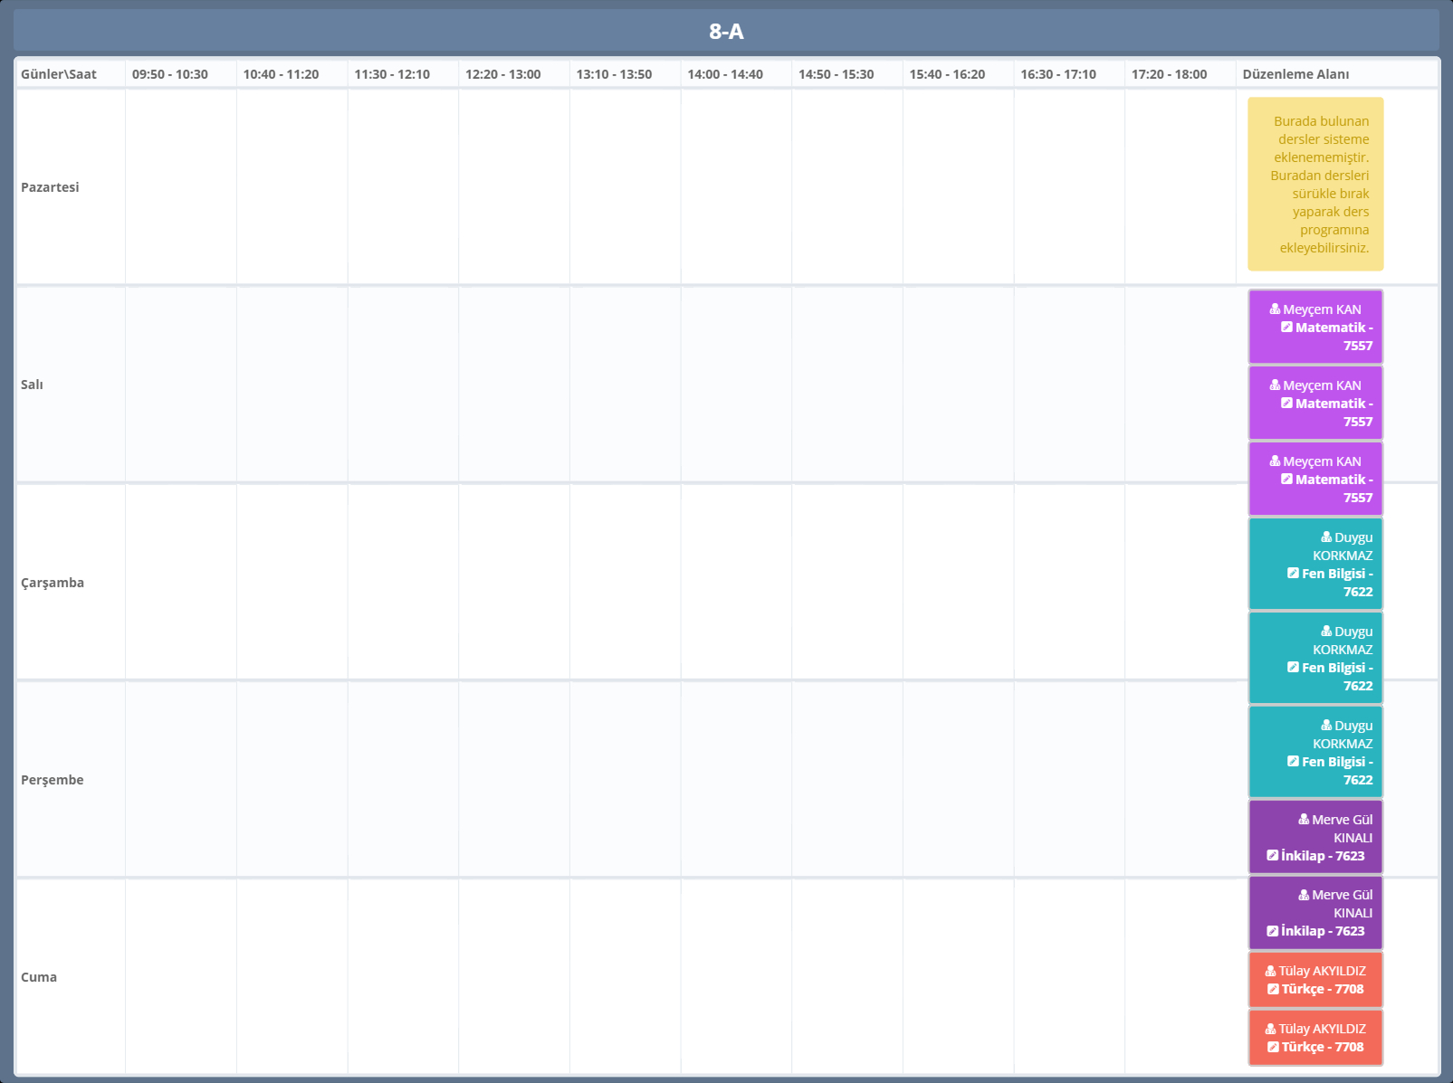Click edit icon on first Türkçe card
Image resolution: width=1453 pixels, height=1083 pixels.
pyautogui.click(x=1273, y=989)
